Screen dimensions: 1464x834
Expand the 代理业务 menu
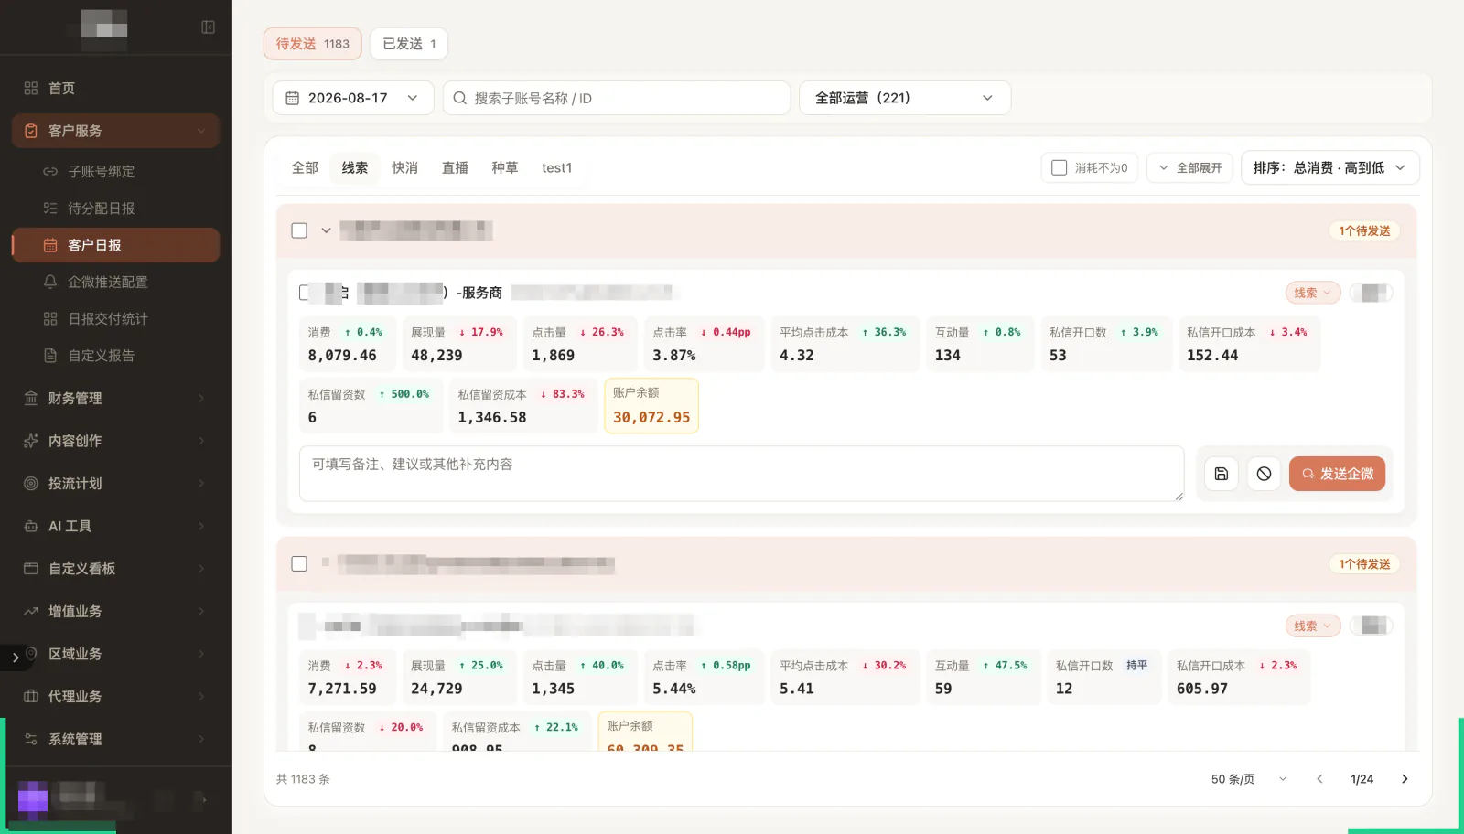[x=115, y=696]
